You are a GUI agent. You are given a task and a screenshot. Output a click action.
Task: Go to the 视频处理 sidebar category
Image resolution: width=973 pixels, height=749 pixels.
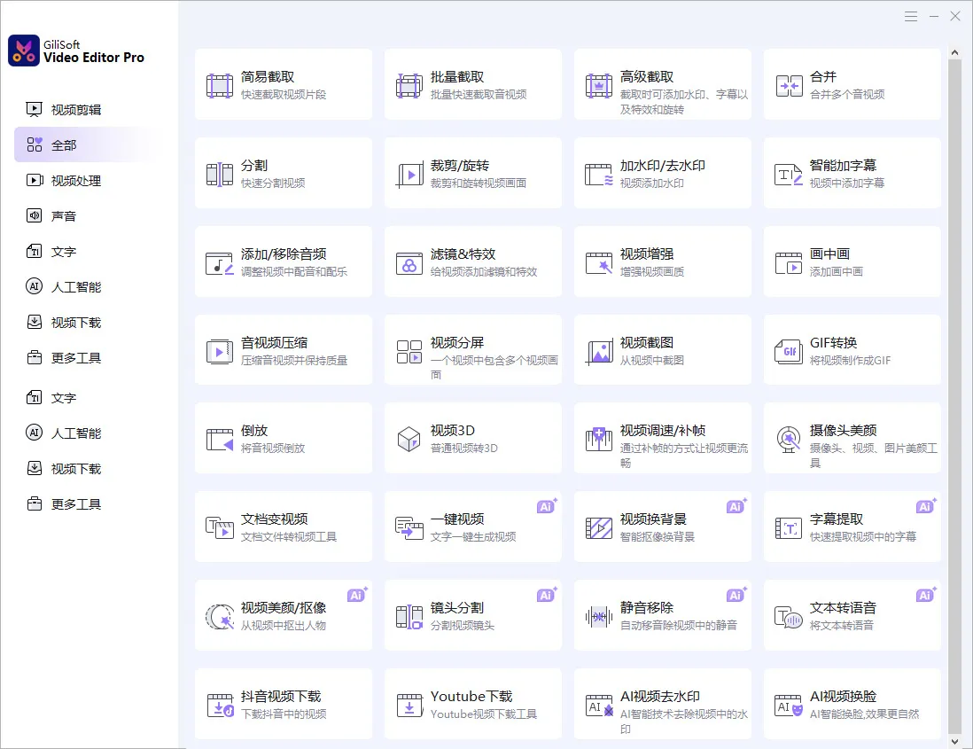[75, 181]
